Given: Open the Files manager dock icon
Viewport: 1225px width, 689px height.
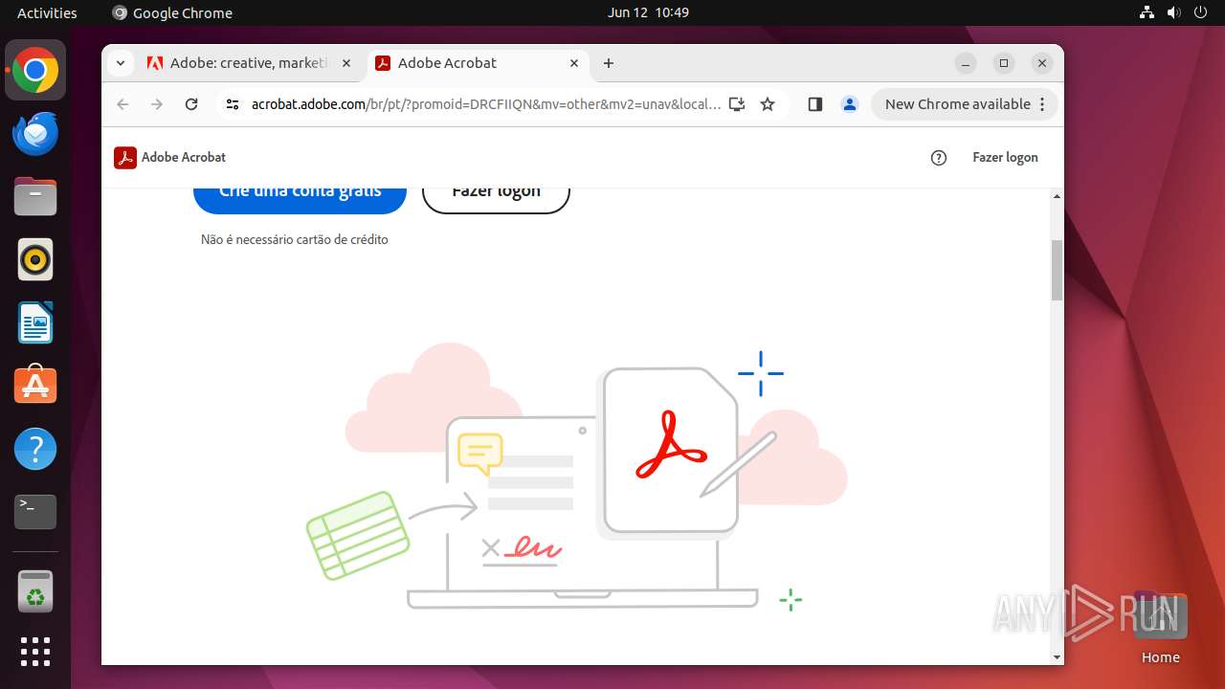Looking at the screenshot, I should [x=35, y=197].
